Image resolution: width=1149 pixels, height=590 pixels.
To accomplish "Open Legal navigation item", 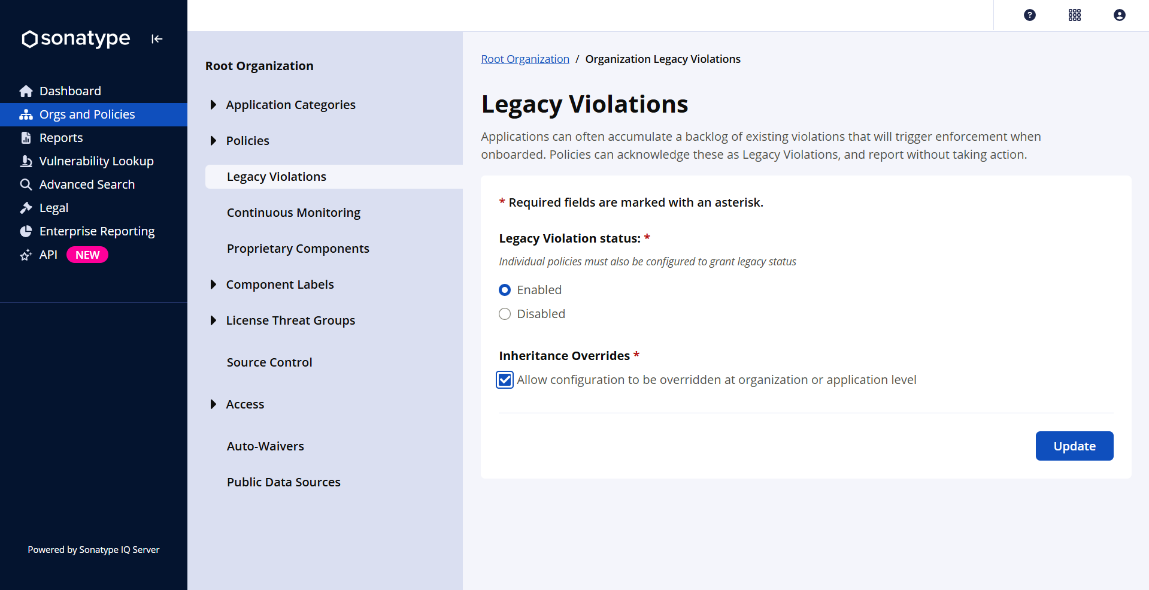I will click(x=93, y=208).
